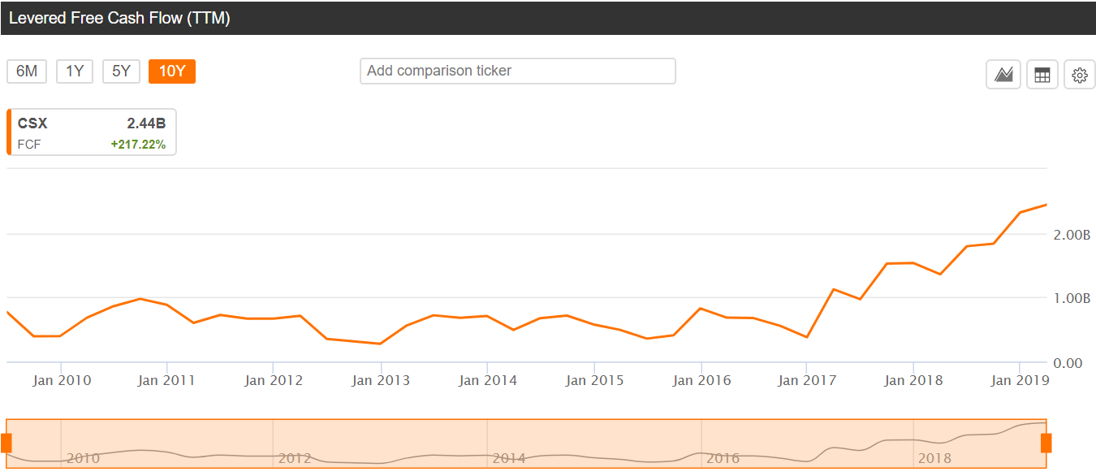Switch chart to area chart view icon
This screenshot has width=1096, height=476.
pos(1003,75)
